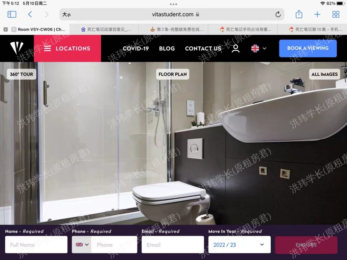
Task: Tap the Share icon in Safari
Action: (x=299, y=14)
